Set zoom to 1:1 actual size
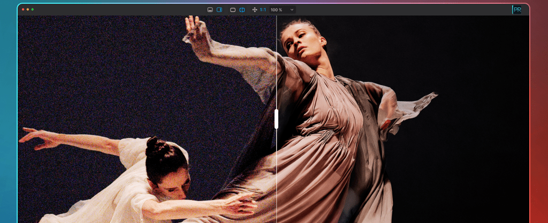This screenshot has height=223, width=548. [263, 10]
